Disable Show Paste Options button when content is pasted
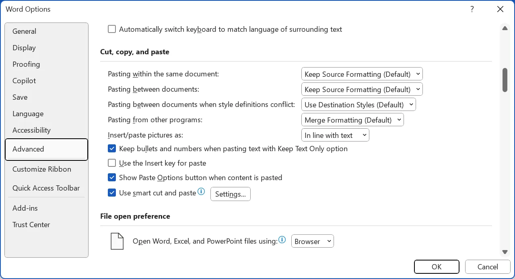The width and height of the screenshot is (515, 279). click(x=112, y=177)
